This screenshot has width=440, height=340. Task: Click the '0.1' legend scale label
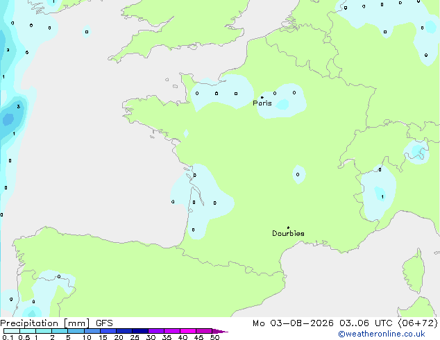click(x=8, y=337)
